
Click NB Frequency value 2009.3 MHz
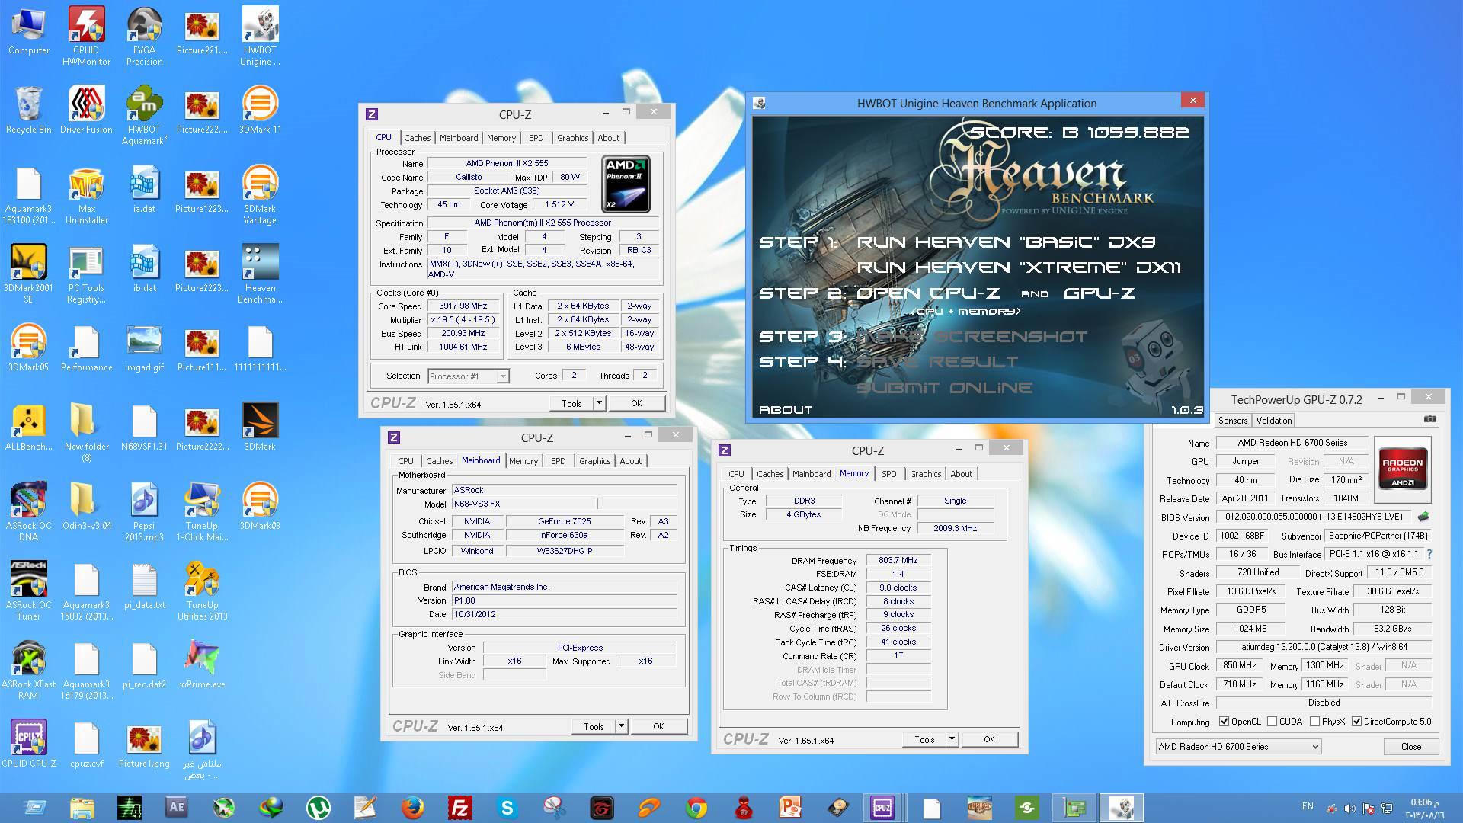955,528
